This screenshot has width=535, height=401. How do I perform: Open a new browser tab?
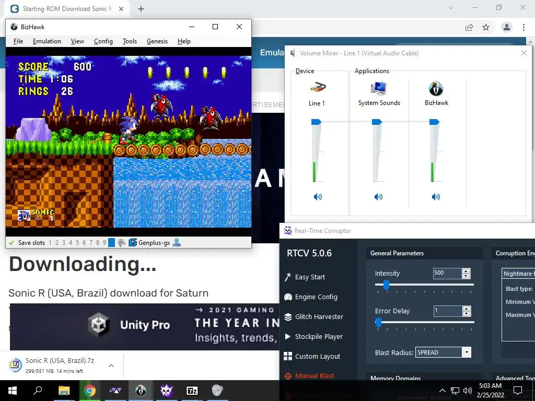click(x=141, y=9)
